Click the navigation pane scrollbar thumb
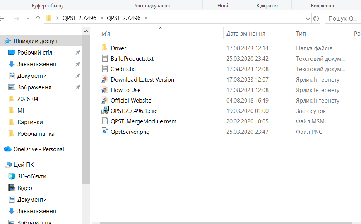The height and width of the screenshot is (224, 361). tap(86, 109)
